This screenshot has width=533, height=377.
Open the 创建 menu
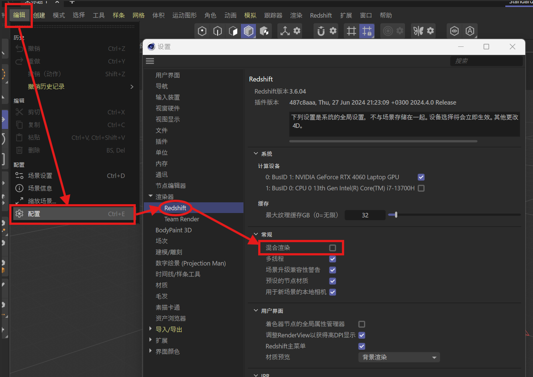pos(39,15)
